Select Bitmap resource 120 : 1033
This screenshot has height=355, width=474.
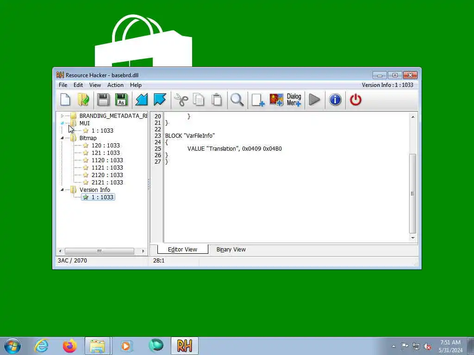106,146
